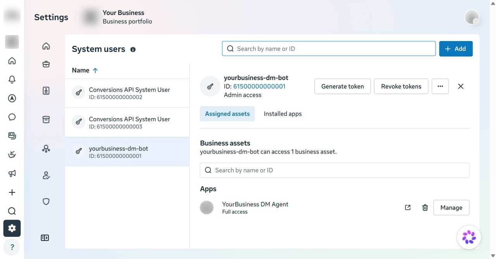496x259 pixels.
Task: Click the plus icon in left rail
Action: point(12,192)
